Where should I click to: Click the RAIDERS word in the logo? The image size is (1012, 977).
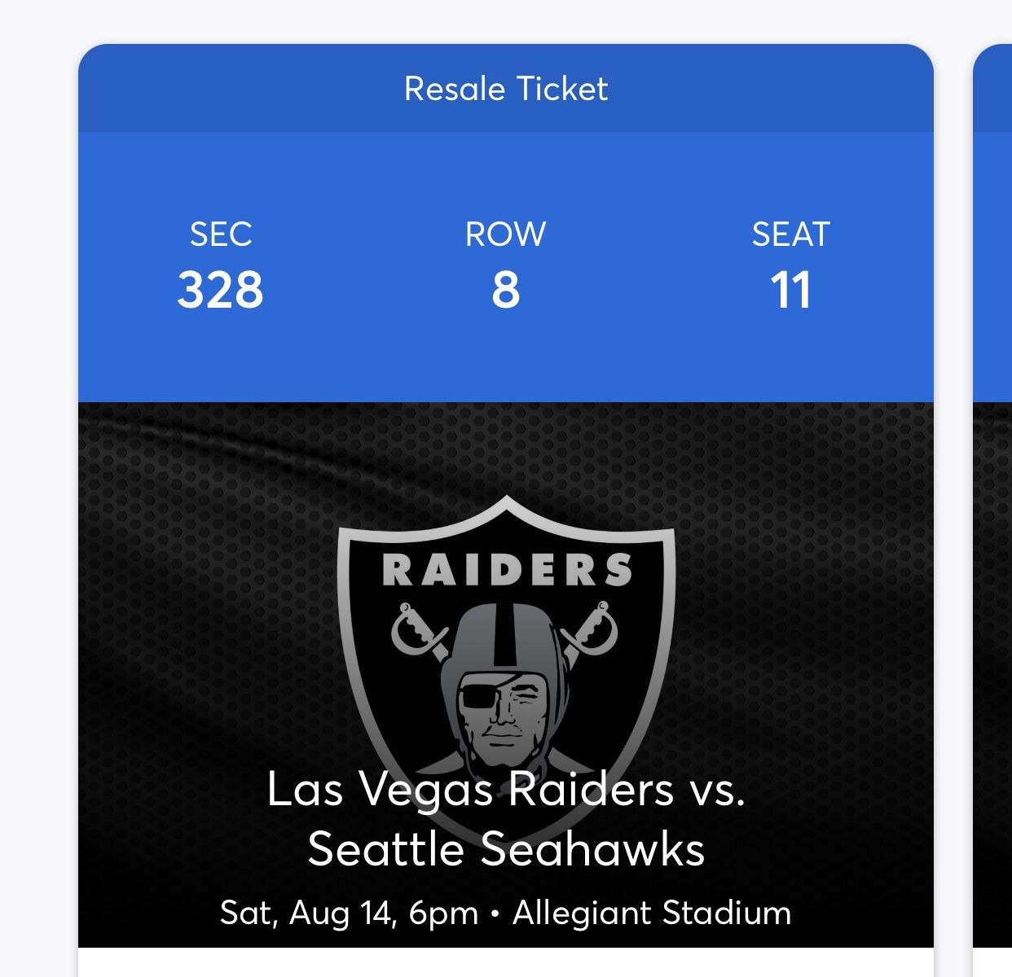coord(506,570)
